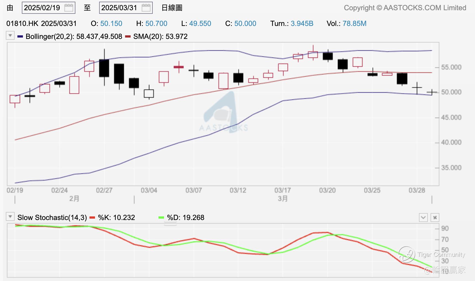Click the %D: 19.268 value
Image resolution: width=475 pixels, height=281 pixels.
tap(186, 218)
